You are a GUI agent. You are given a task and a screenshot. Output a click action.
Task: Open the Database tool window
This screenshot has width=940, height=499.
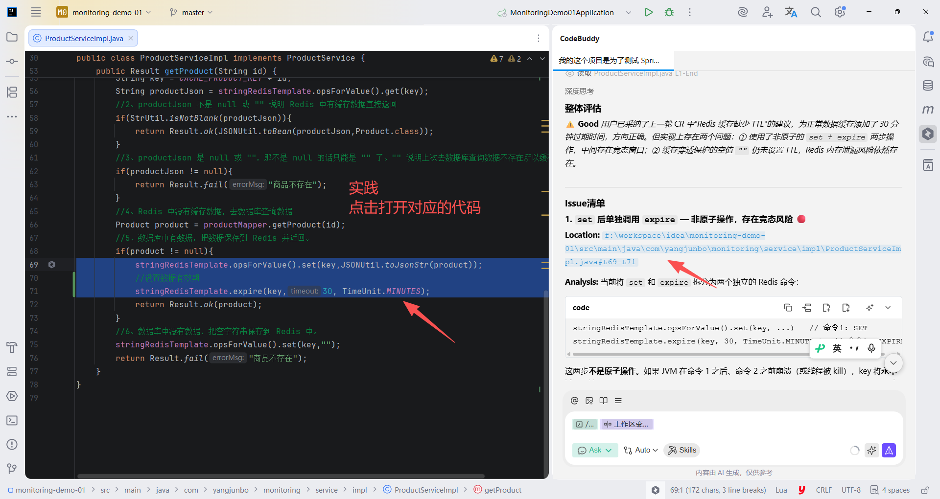928,86
